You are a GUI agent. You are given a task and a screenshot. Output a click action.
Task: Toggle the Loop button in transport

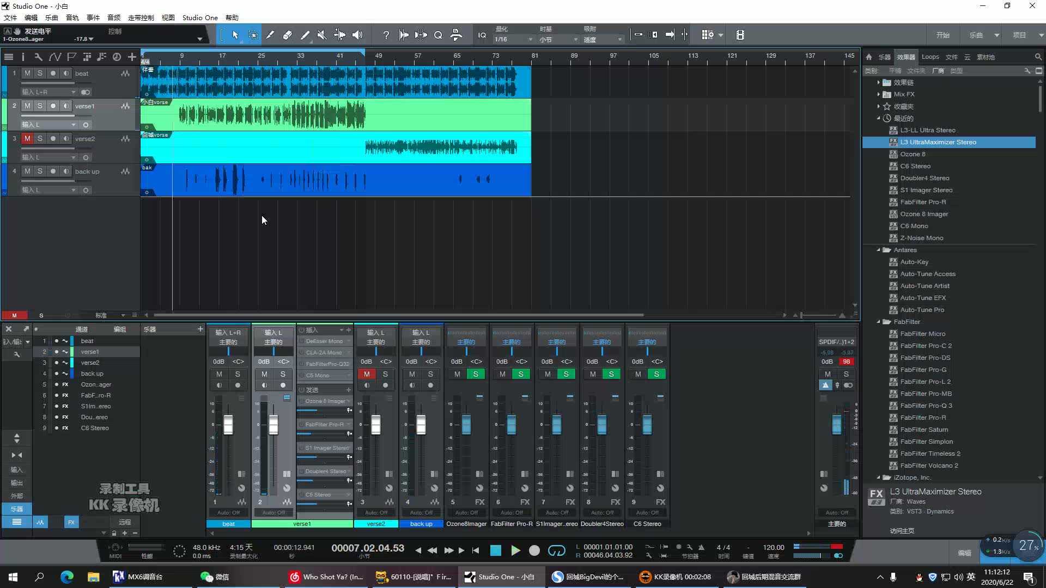coord(556,550)
